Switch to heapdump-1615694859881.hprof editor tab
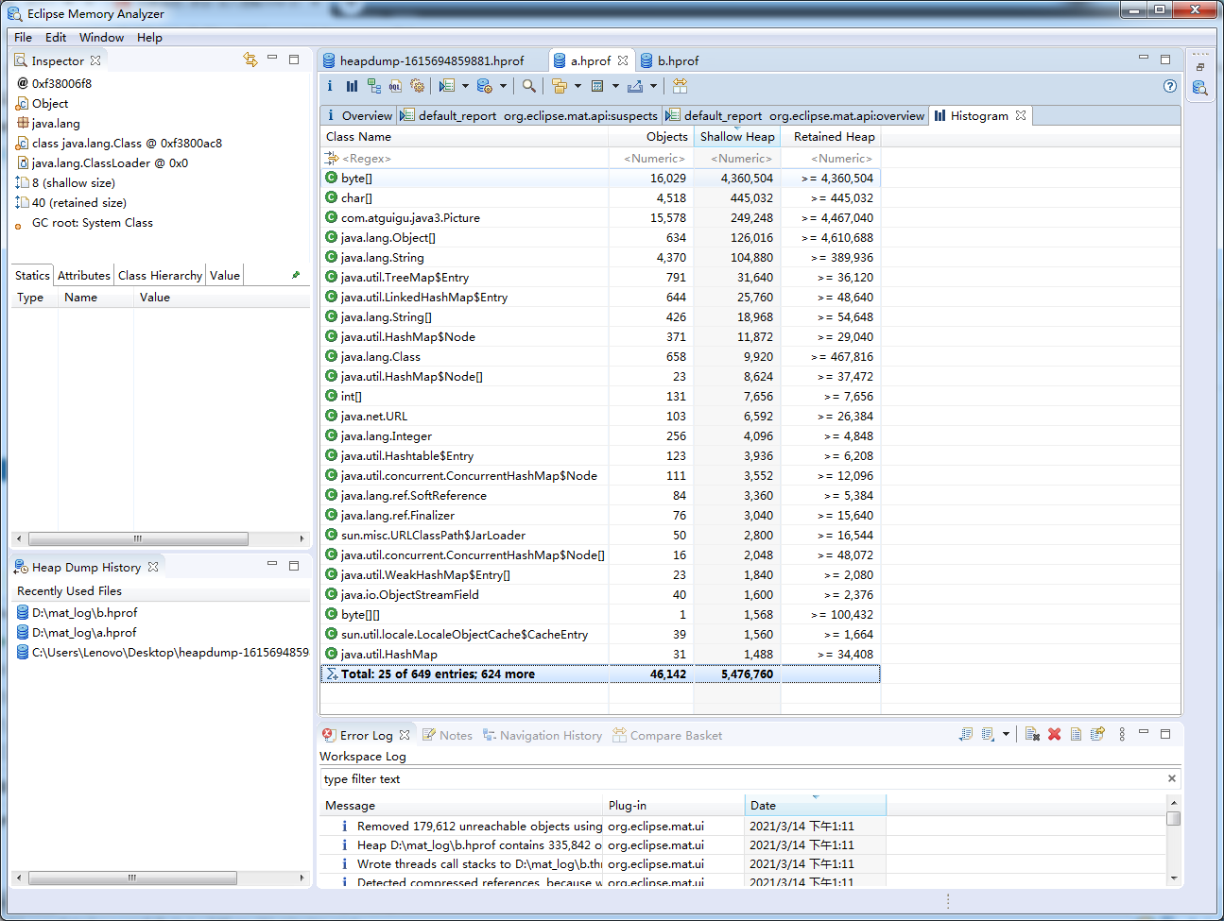Viewport: 1224px width, 921px height. (x=431, y=60)
